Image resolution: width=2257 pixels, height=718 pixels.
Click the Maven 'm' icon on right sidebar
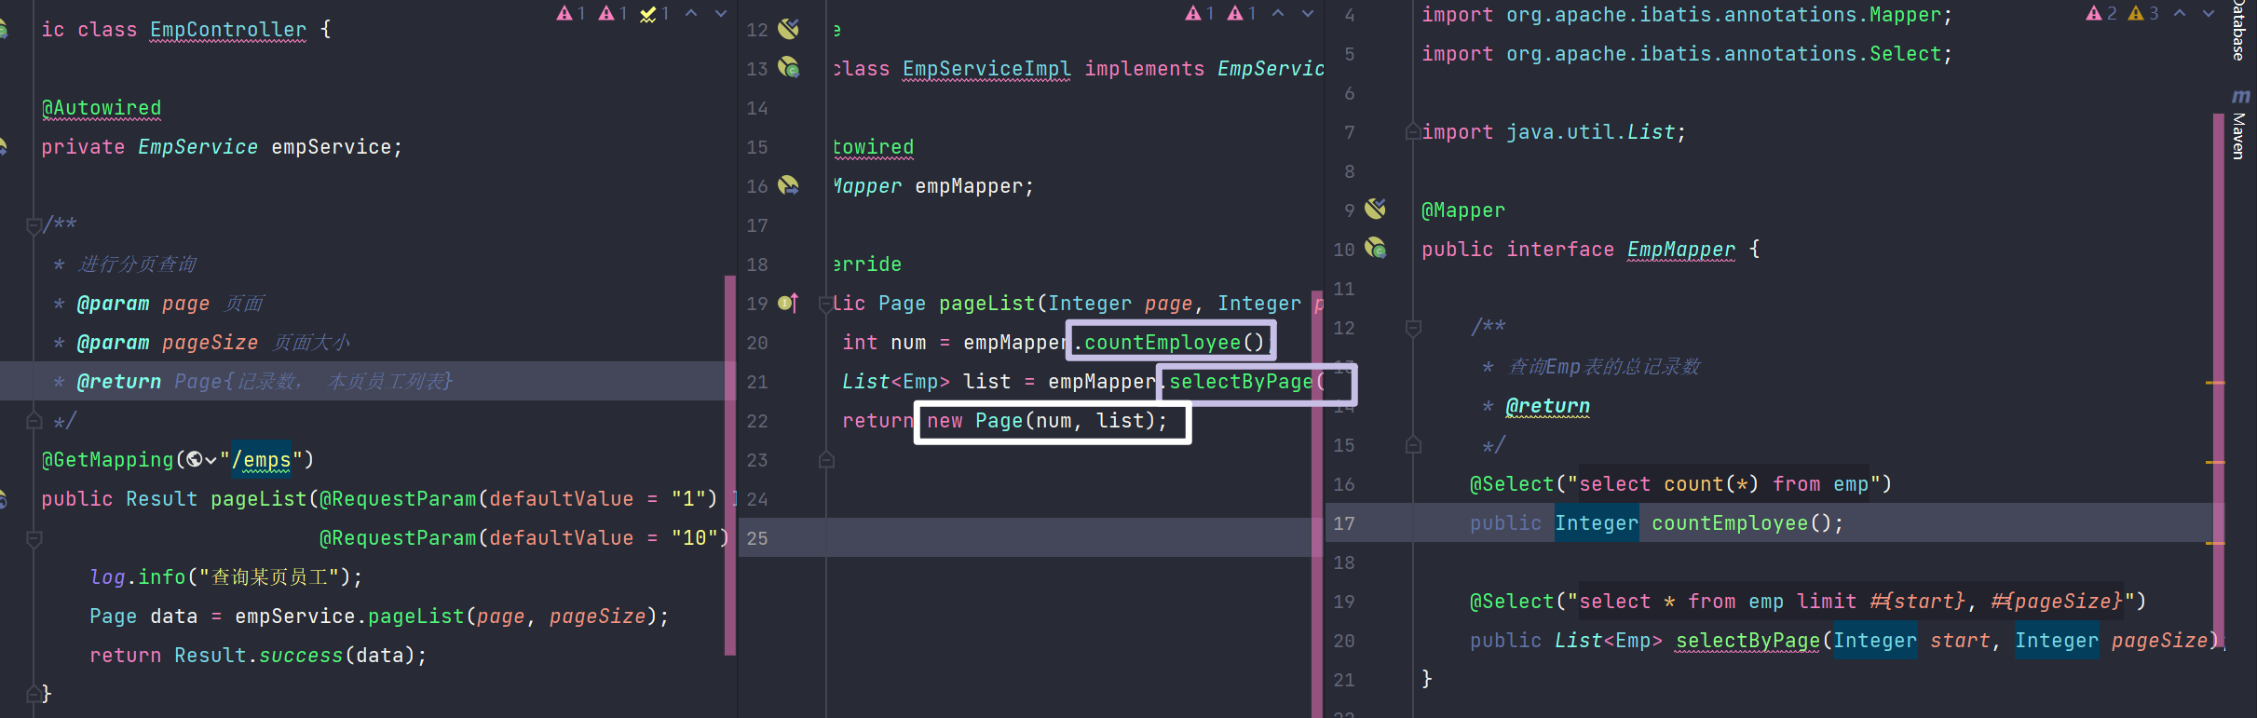[2240, 96]
